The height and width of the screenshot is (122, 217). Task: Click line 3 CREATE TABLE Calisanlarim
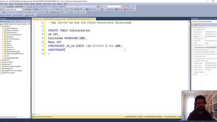point(69,30)
